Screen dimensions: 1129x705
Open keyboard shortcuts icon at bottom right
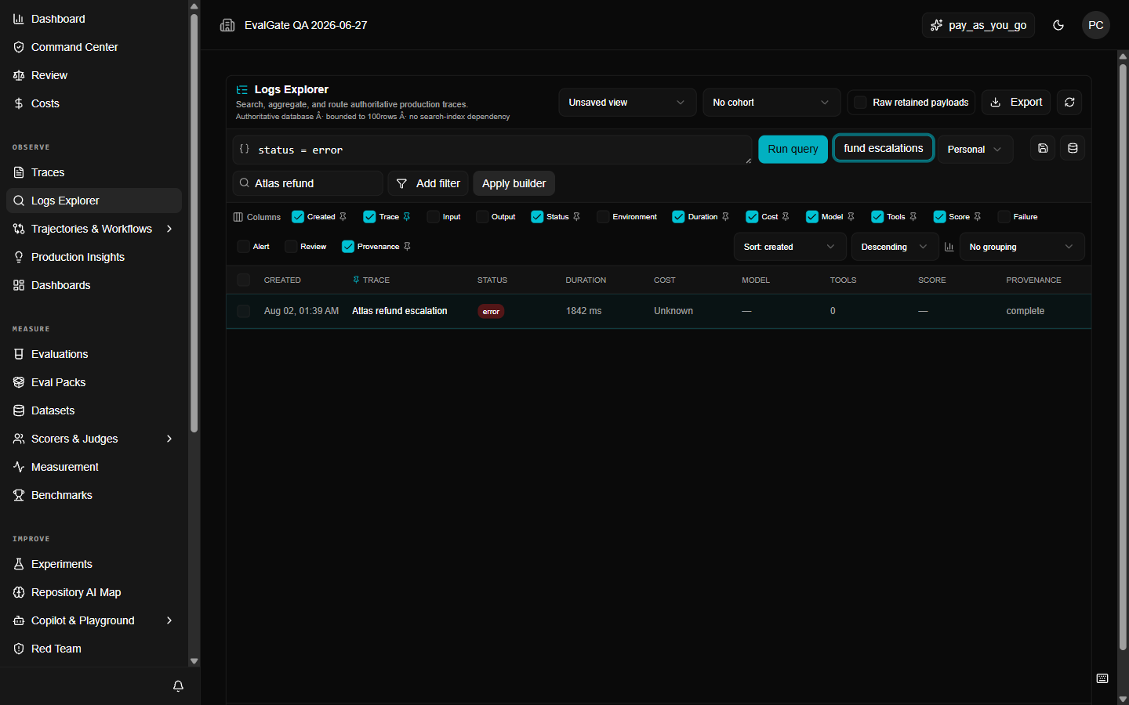tap(1102, 678)
